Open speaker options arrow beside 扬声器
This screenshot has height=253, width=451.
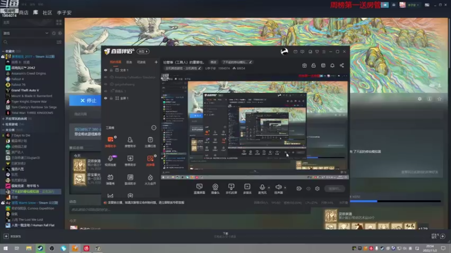285,188
